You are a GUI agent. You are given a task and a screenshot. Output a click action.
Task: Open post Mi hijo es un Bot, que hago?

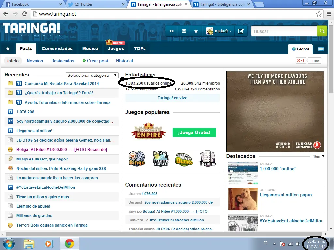(42, 159)
